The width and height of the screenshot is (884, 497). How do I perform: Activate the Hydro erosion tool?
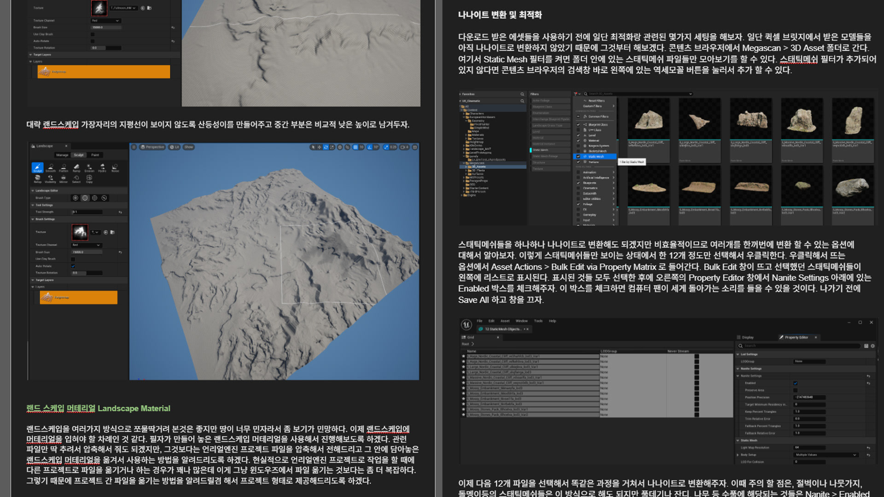click(102, 168)
